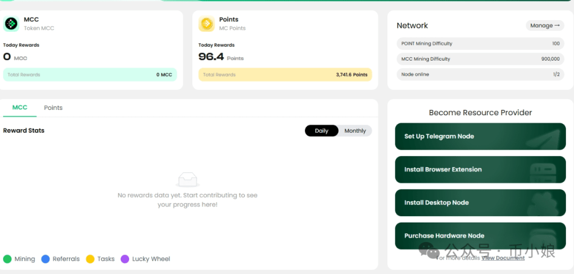
Task: Click the Reward Stats heading
Action: (24, 131)
